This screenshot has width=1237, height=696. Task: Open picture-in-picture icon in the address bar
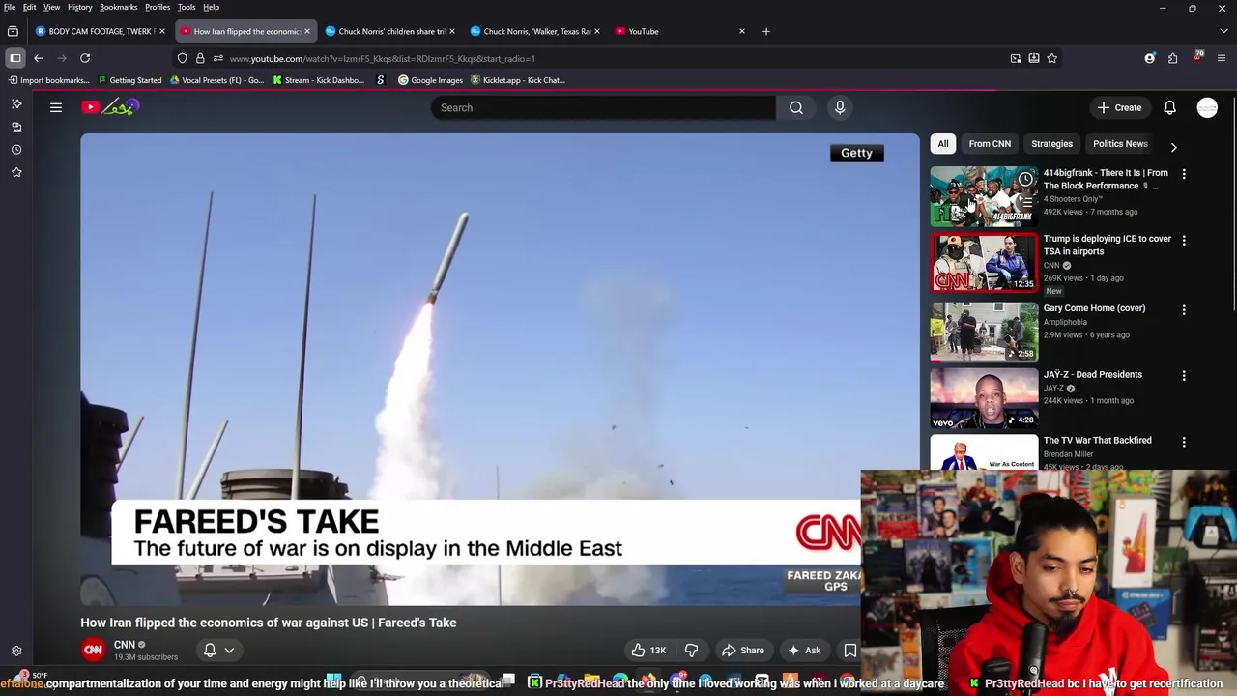pyautogui.click(x=1016, y=58)
